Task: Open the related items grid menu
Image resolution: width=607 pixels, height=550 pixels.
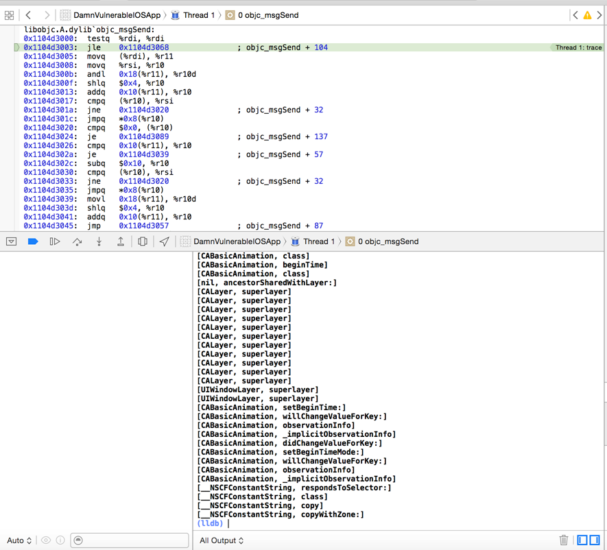Action: tap(10, 15)
